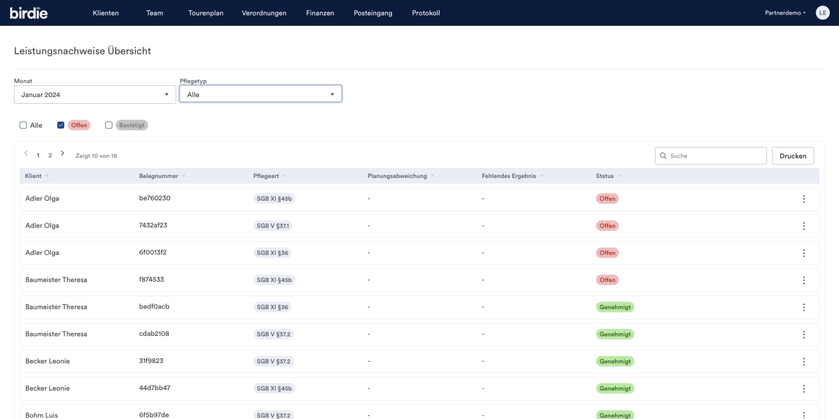Check the Alle filter checkbox
This screenshot has width=839, height=419.
coord(23,125)
